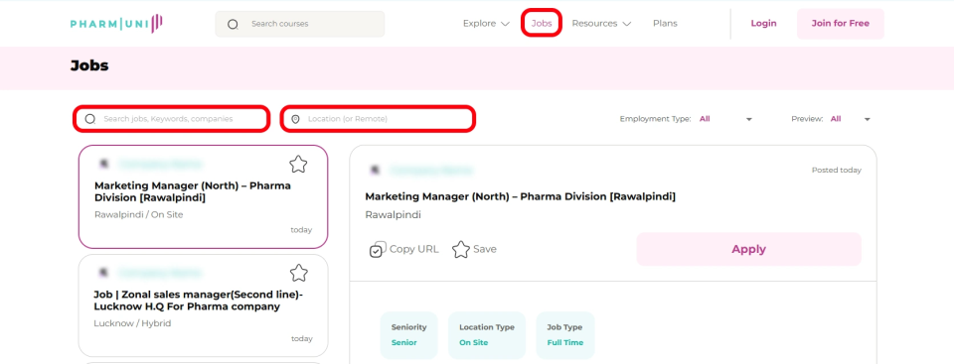Click 'Rawalpindi / On Site' text
Image resolution: width=954 pixels, height=364 pixels.
139,214
